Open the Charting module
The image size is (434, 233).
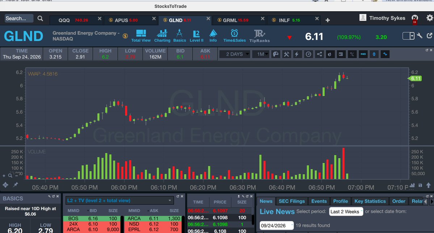click(162, 36)
